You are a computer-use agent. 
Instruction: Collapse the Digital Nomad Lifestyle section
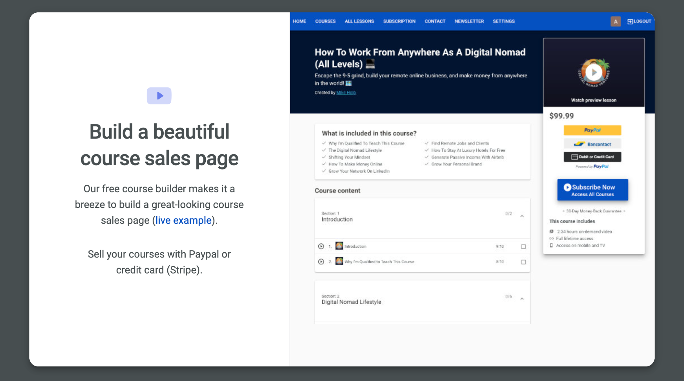pyautogui.click(x=522, y=299)
